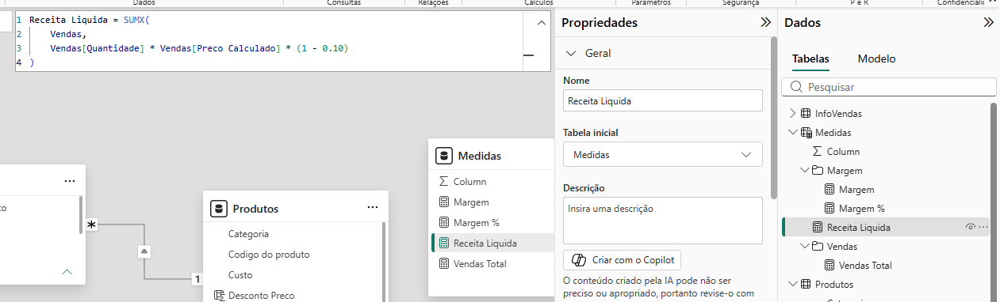Select Column under Medidas in Dados

click(843, 152)
